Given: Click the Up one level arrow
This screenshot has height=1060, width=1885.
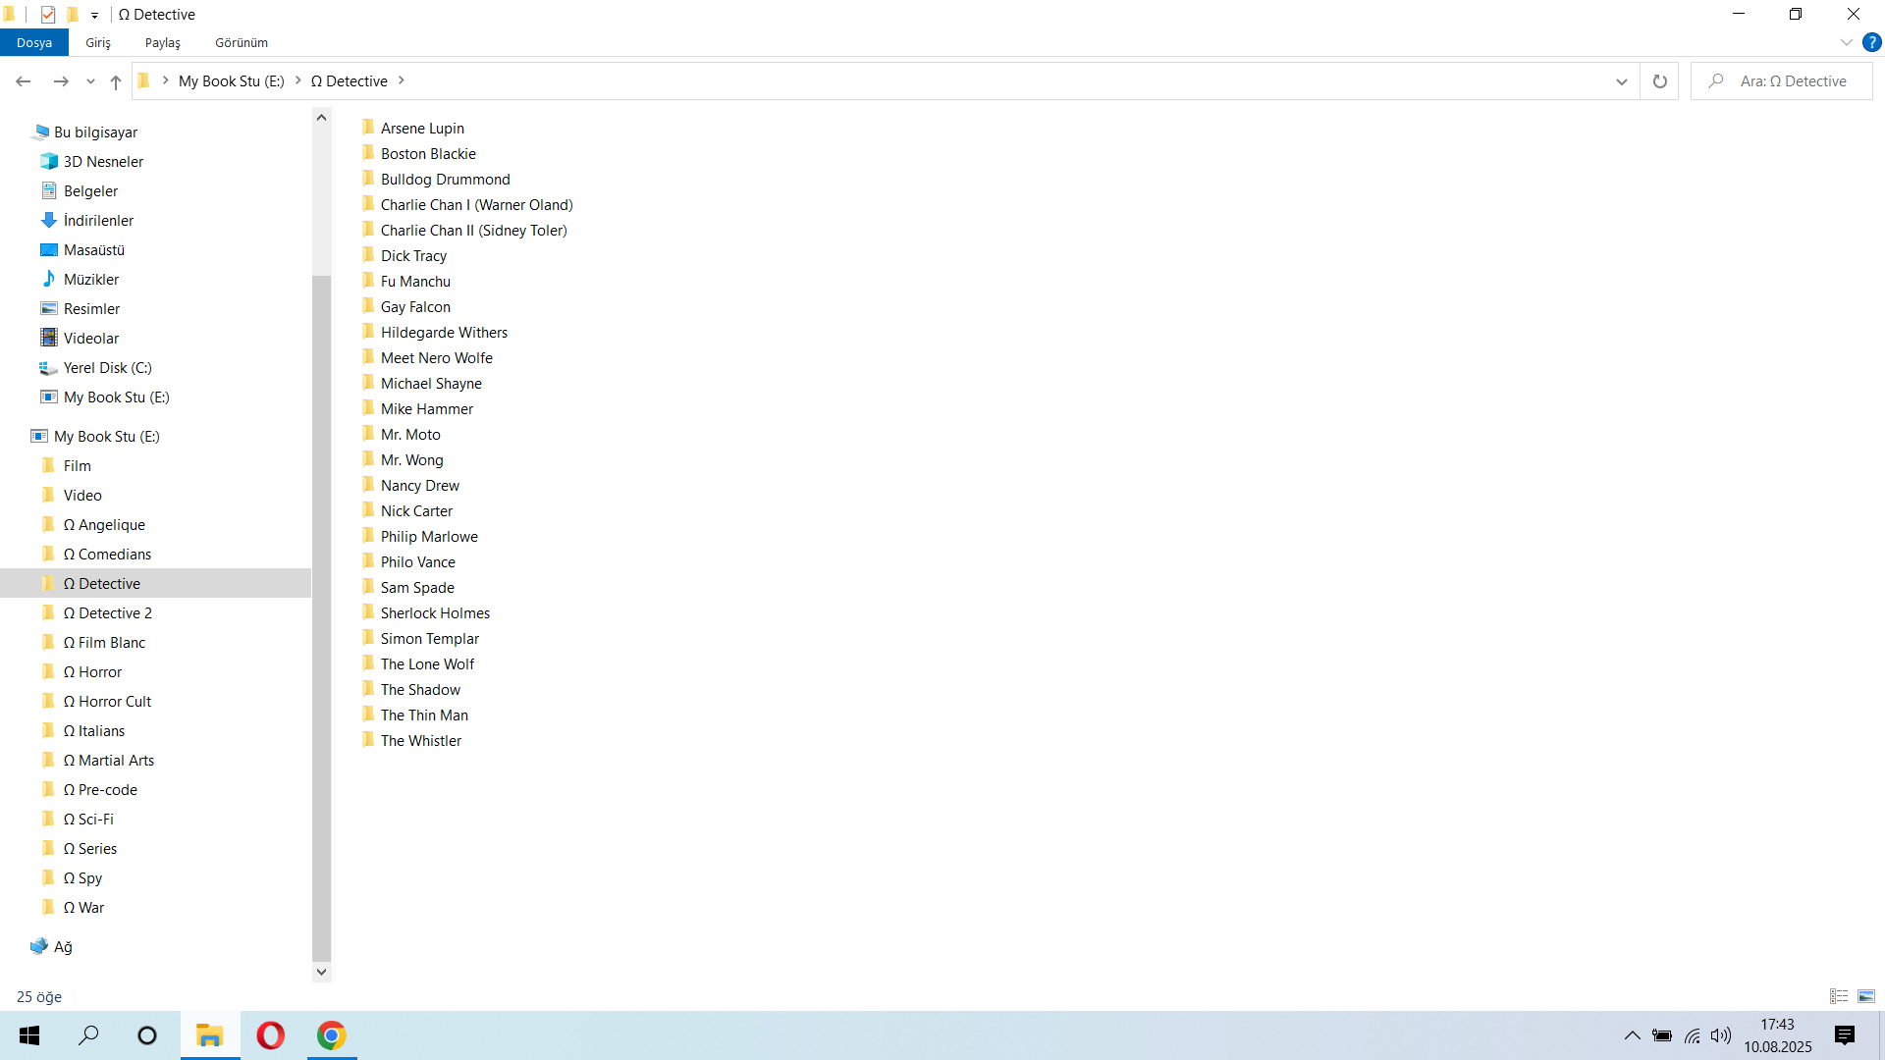Looking at the screenshot, I should click(x=116, y=81).
